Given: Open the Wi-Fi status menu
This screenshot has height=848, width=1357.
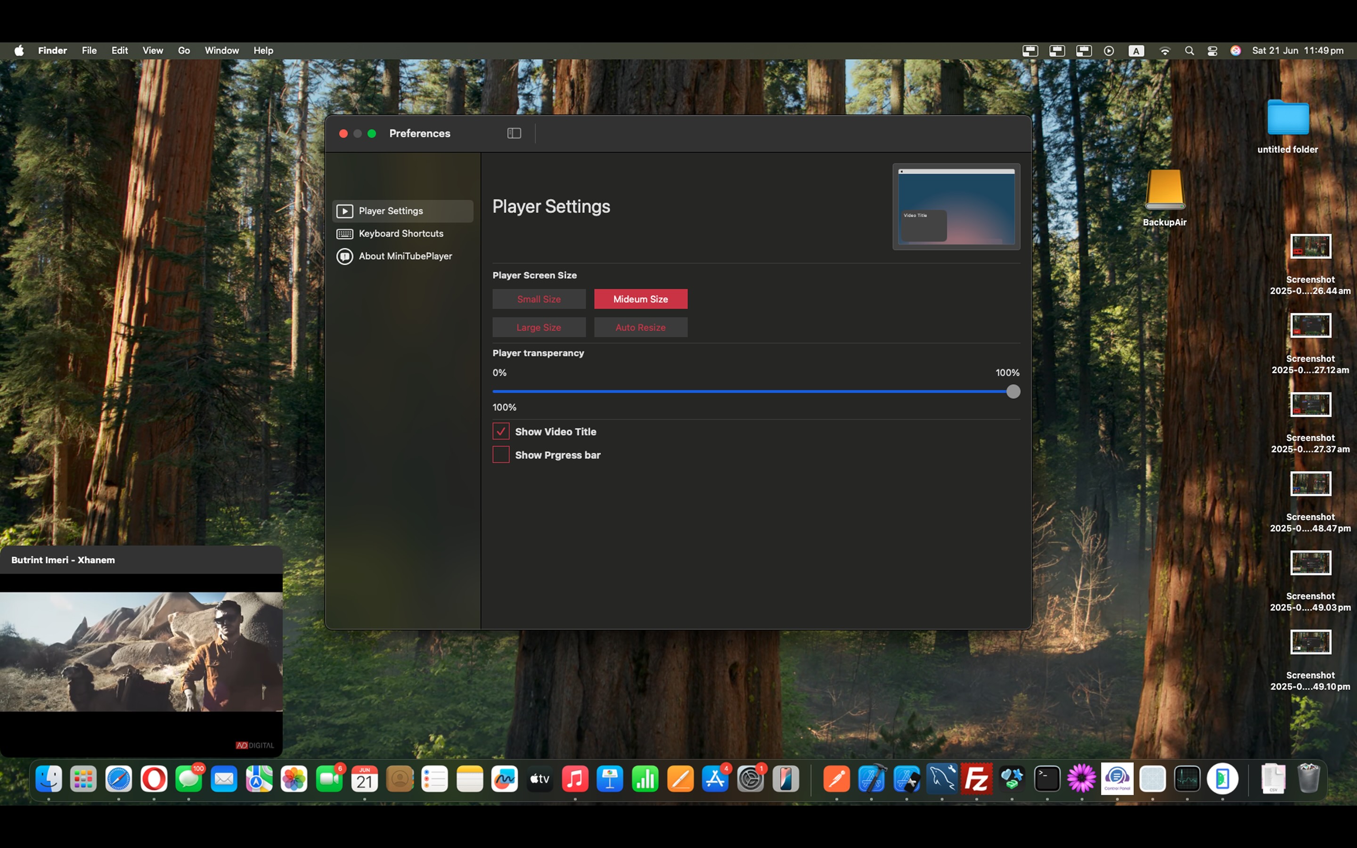Looking at the screenshot, I should pos(1165,50).
